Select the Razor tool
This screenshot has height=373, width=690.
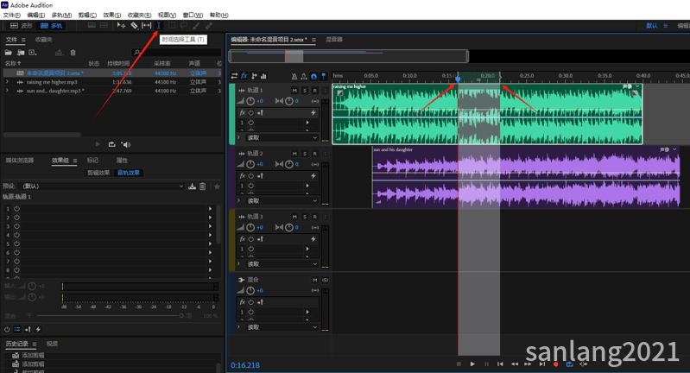(134, 26)
